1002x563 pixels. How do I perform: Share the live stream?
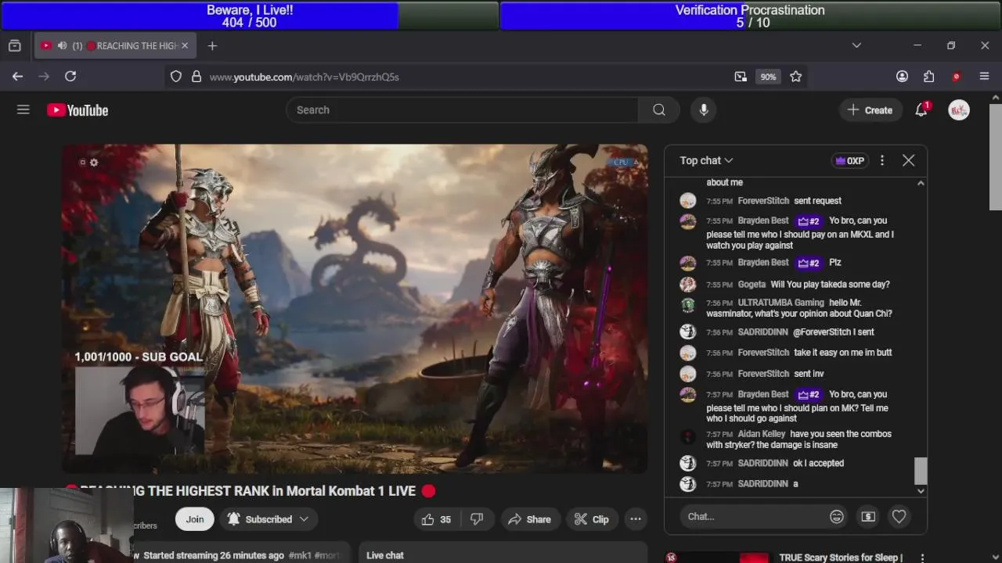[x=529, y=519]
